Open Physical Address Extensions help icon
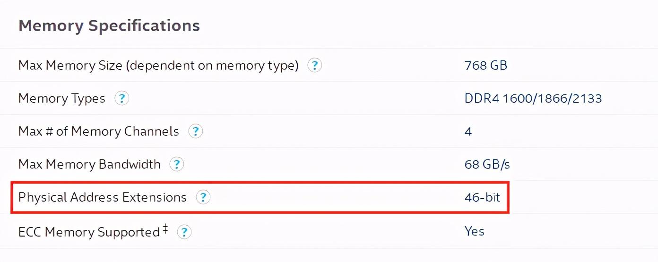Screen dimensions: 658x262 click(x=203, y=197)
